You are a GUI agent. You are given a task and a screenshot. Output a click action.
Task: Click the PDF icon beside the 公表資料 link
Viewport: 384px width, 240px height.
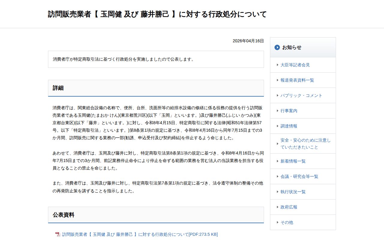click(58, 234)
